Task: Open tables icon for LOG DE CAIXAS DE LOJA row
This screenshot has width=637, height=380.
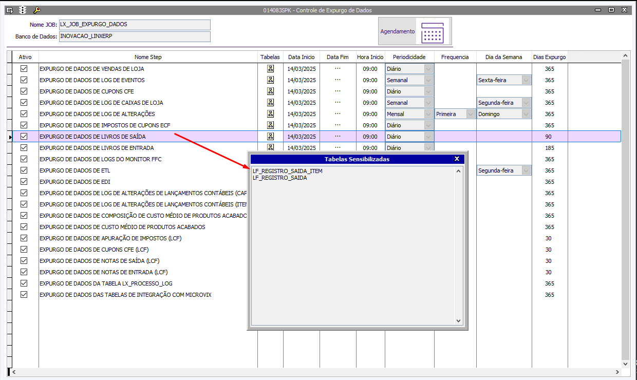Action: (x=271, y=103)
